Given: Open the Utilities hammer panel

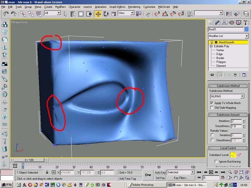Looking at the screenshot, I should (x=245, y=23).
